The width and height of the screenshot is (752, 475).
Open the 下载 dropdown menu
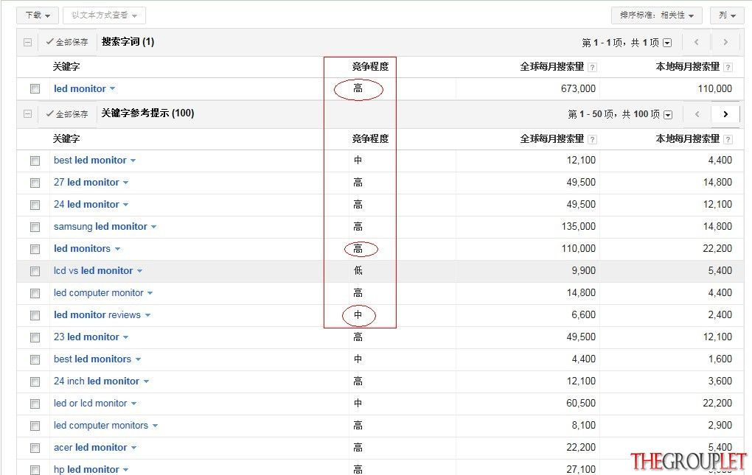coord(38,15)
